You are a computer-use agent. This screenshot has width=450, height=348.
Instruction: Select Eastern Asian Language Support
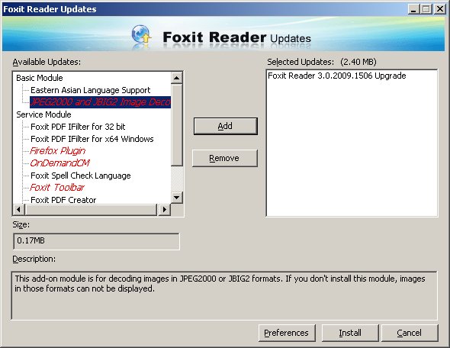(x=91, y=90)
